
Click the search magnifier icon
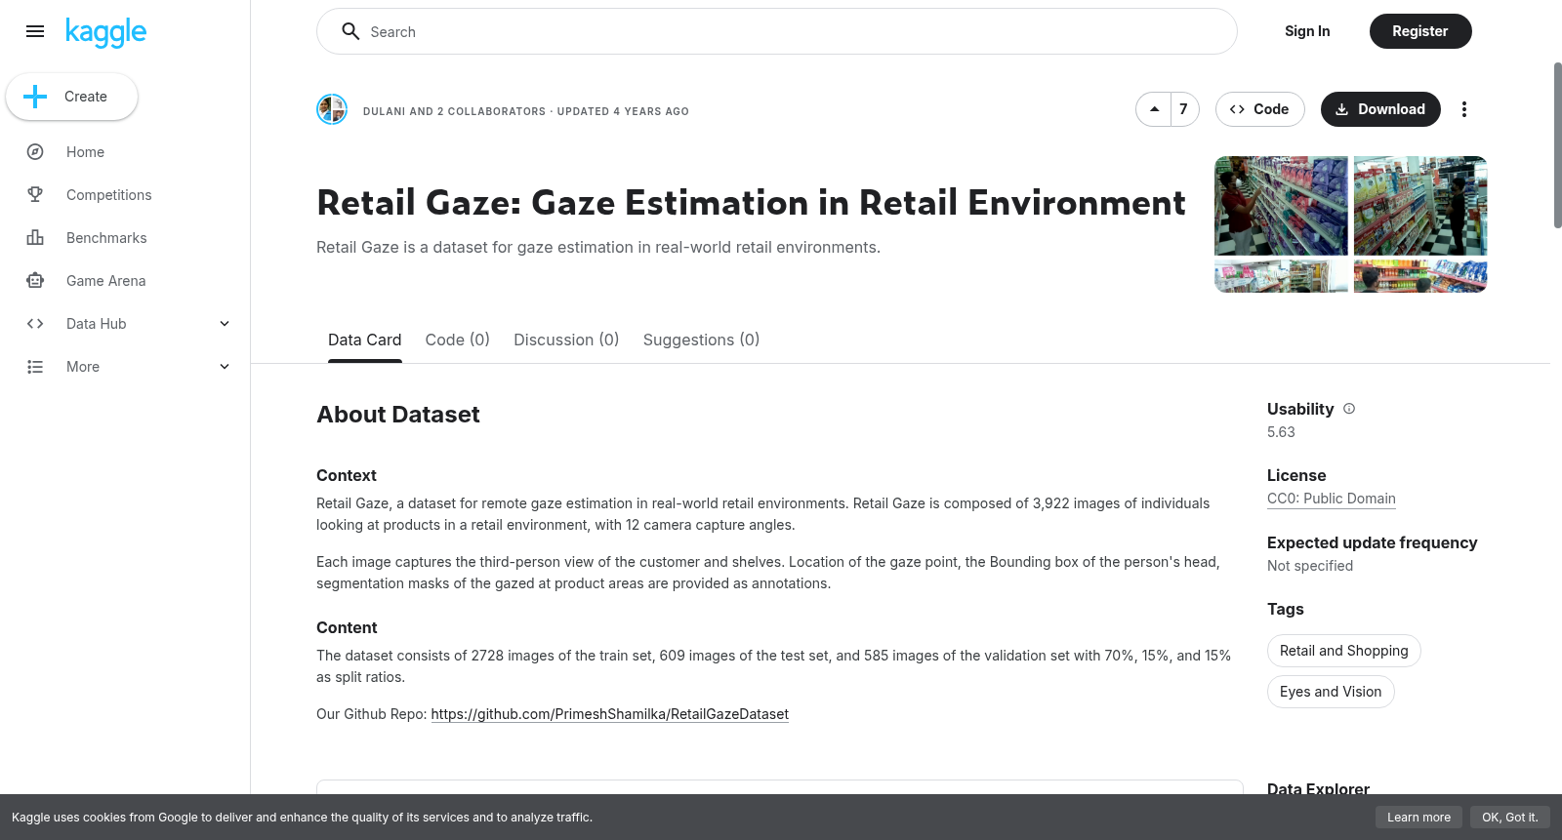click(x=350, y=31)
